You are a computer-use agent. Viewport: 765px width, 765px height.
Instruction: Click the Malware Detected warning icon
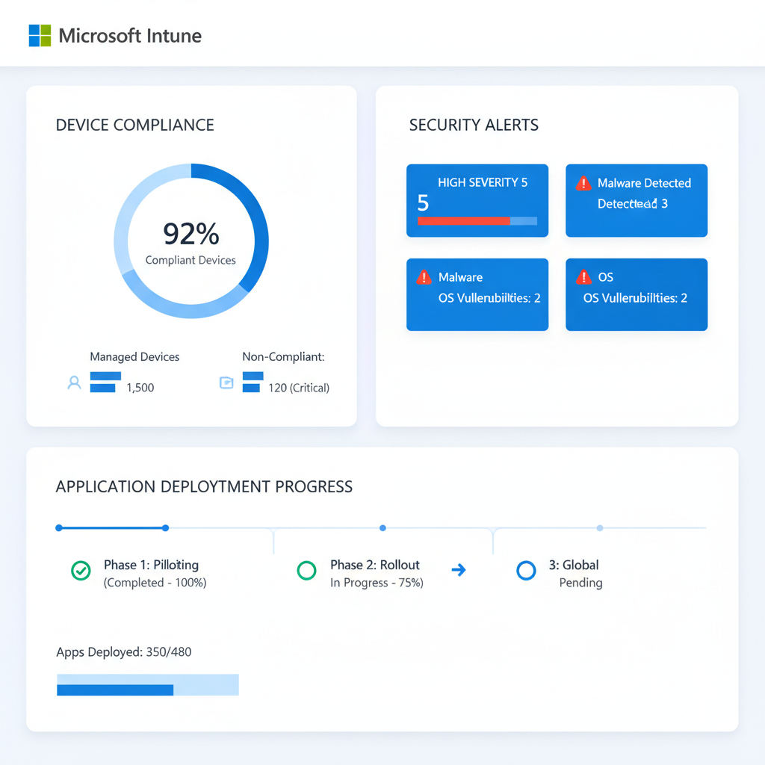(583, 184)
